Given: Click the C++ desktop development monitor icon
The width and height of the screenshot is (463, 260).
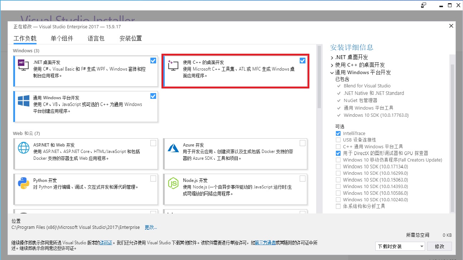Looking at the screenshot, I should click(173, 65).
